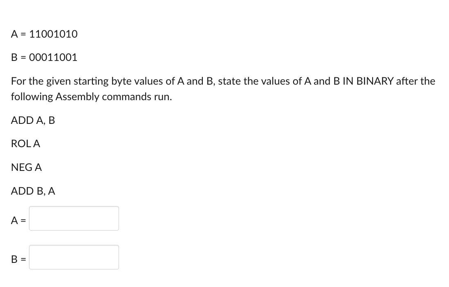Image resolution: width=449 pixels, height=287 pixels.
Task: Select the text line A = 11001010
Action: (44, 34)
